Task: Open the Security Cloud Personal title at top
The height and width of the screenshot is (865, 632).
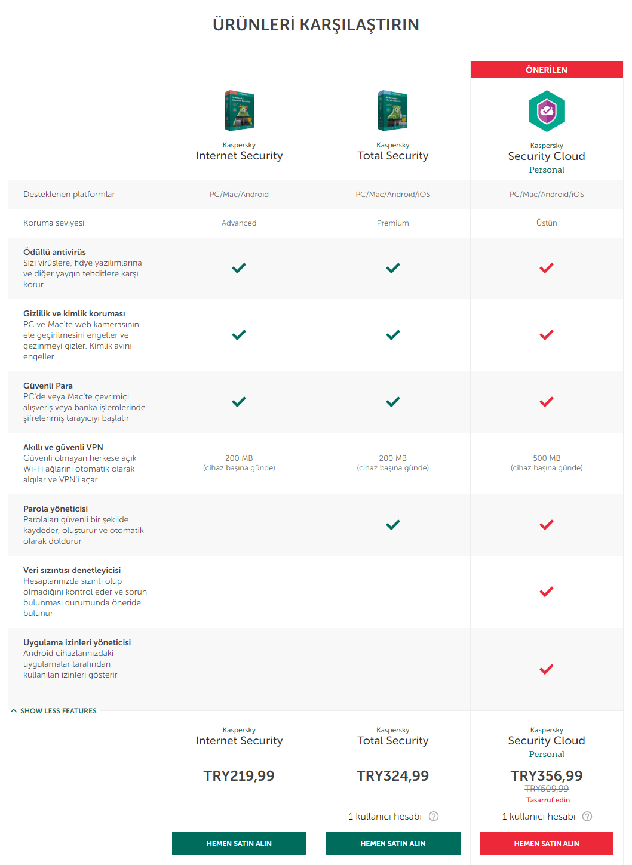Action: click(547, 156)
